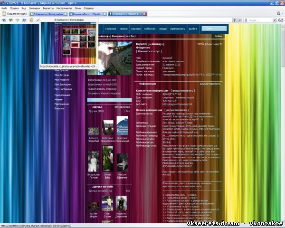Image resolution: width=285 pixels, height=228 pixels.
Task: Click the question mark icon in address bar
Action: click(x=235, y=20)
